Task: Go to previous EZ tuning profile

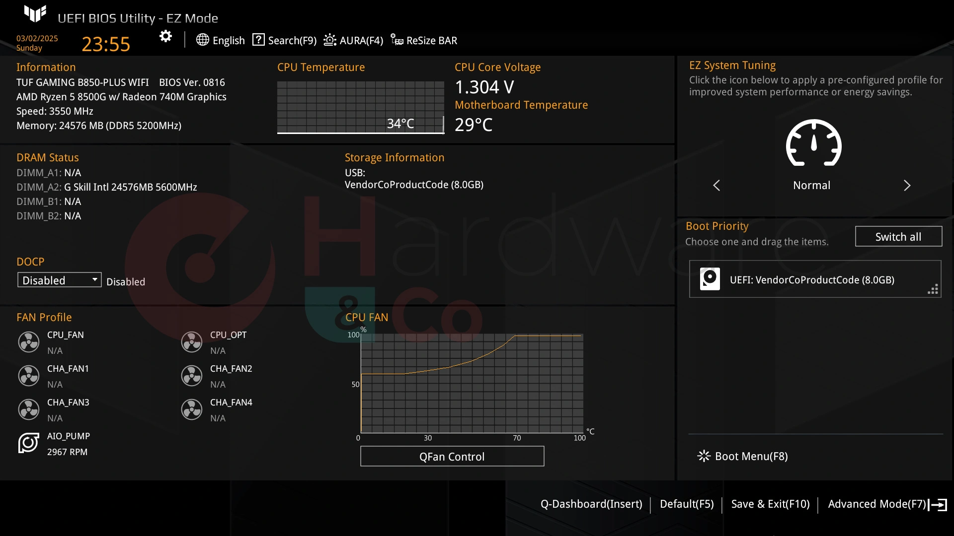Action: (716, 185)
